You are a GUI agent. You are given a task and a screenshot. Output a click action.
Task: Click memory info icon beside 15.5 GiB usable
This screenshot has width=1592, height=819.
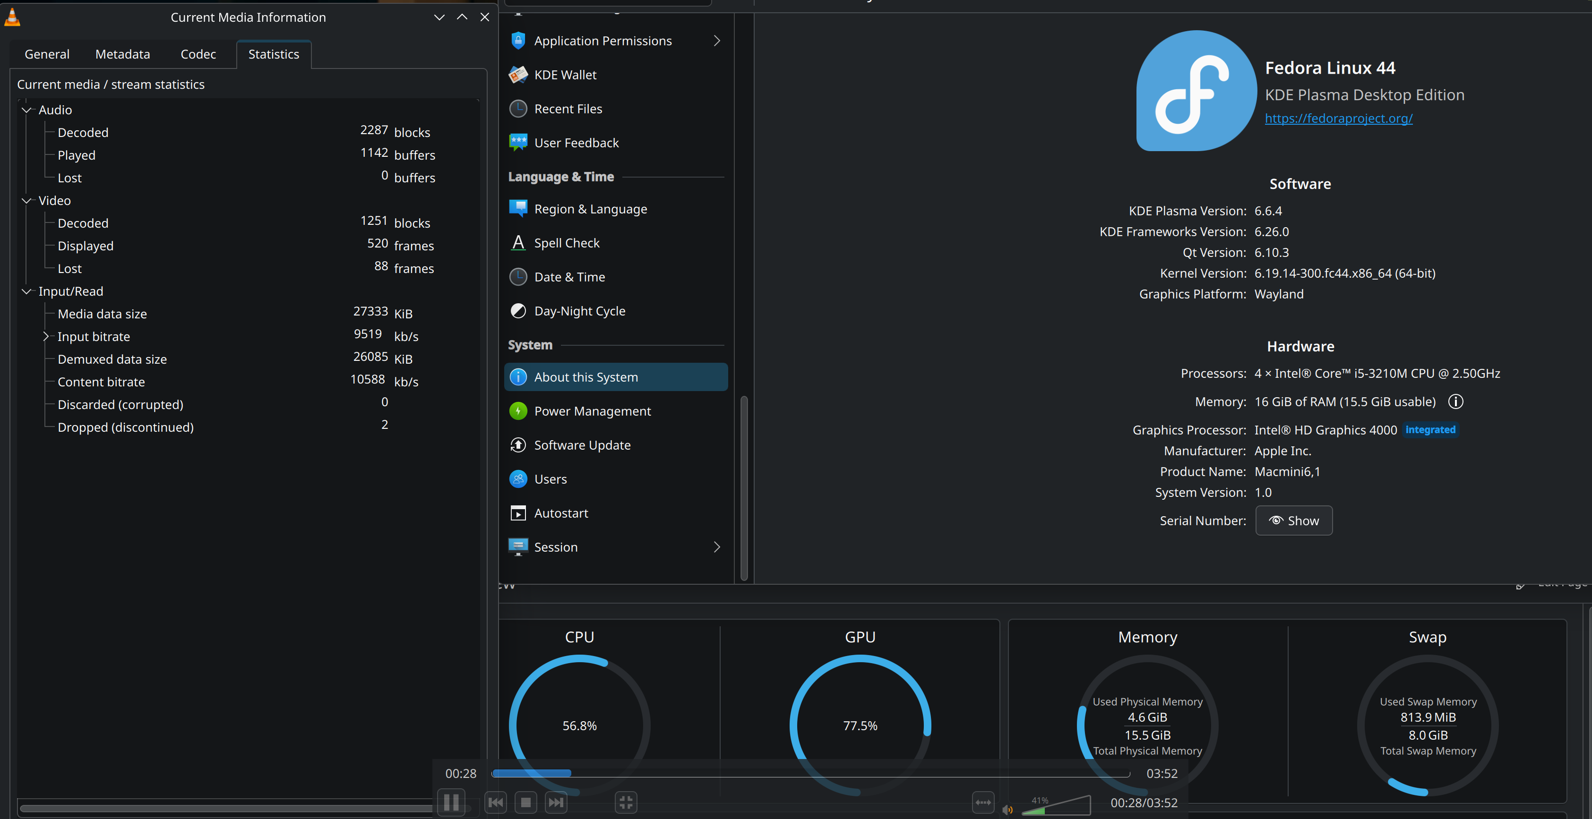tap(1455, 401)
